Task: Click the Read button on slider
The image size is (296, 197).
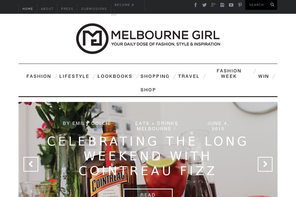Action: pos(148,193)
